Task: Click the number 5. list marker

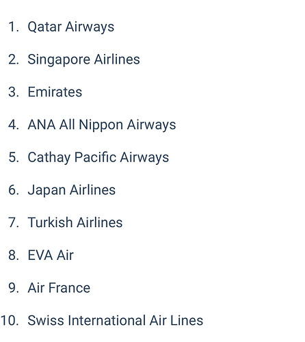Action: pyautogui.click(x=14, y=157)
